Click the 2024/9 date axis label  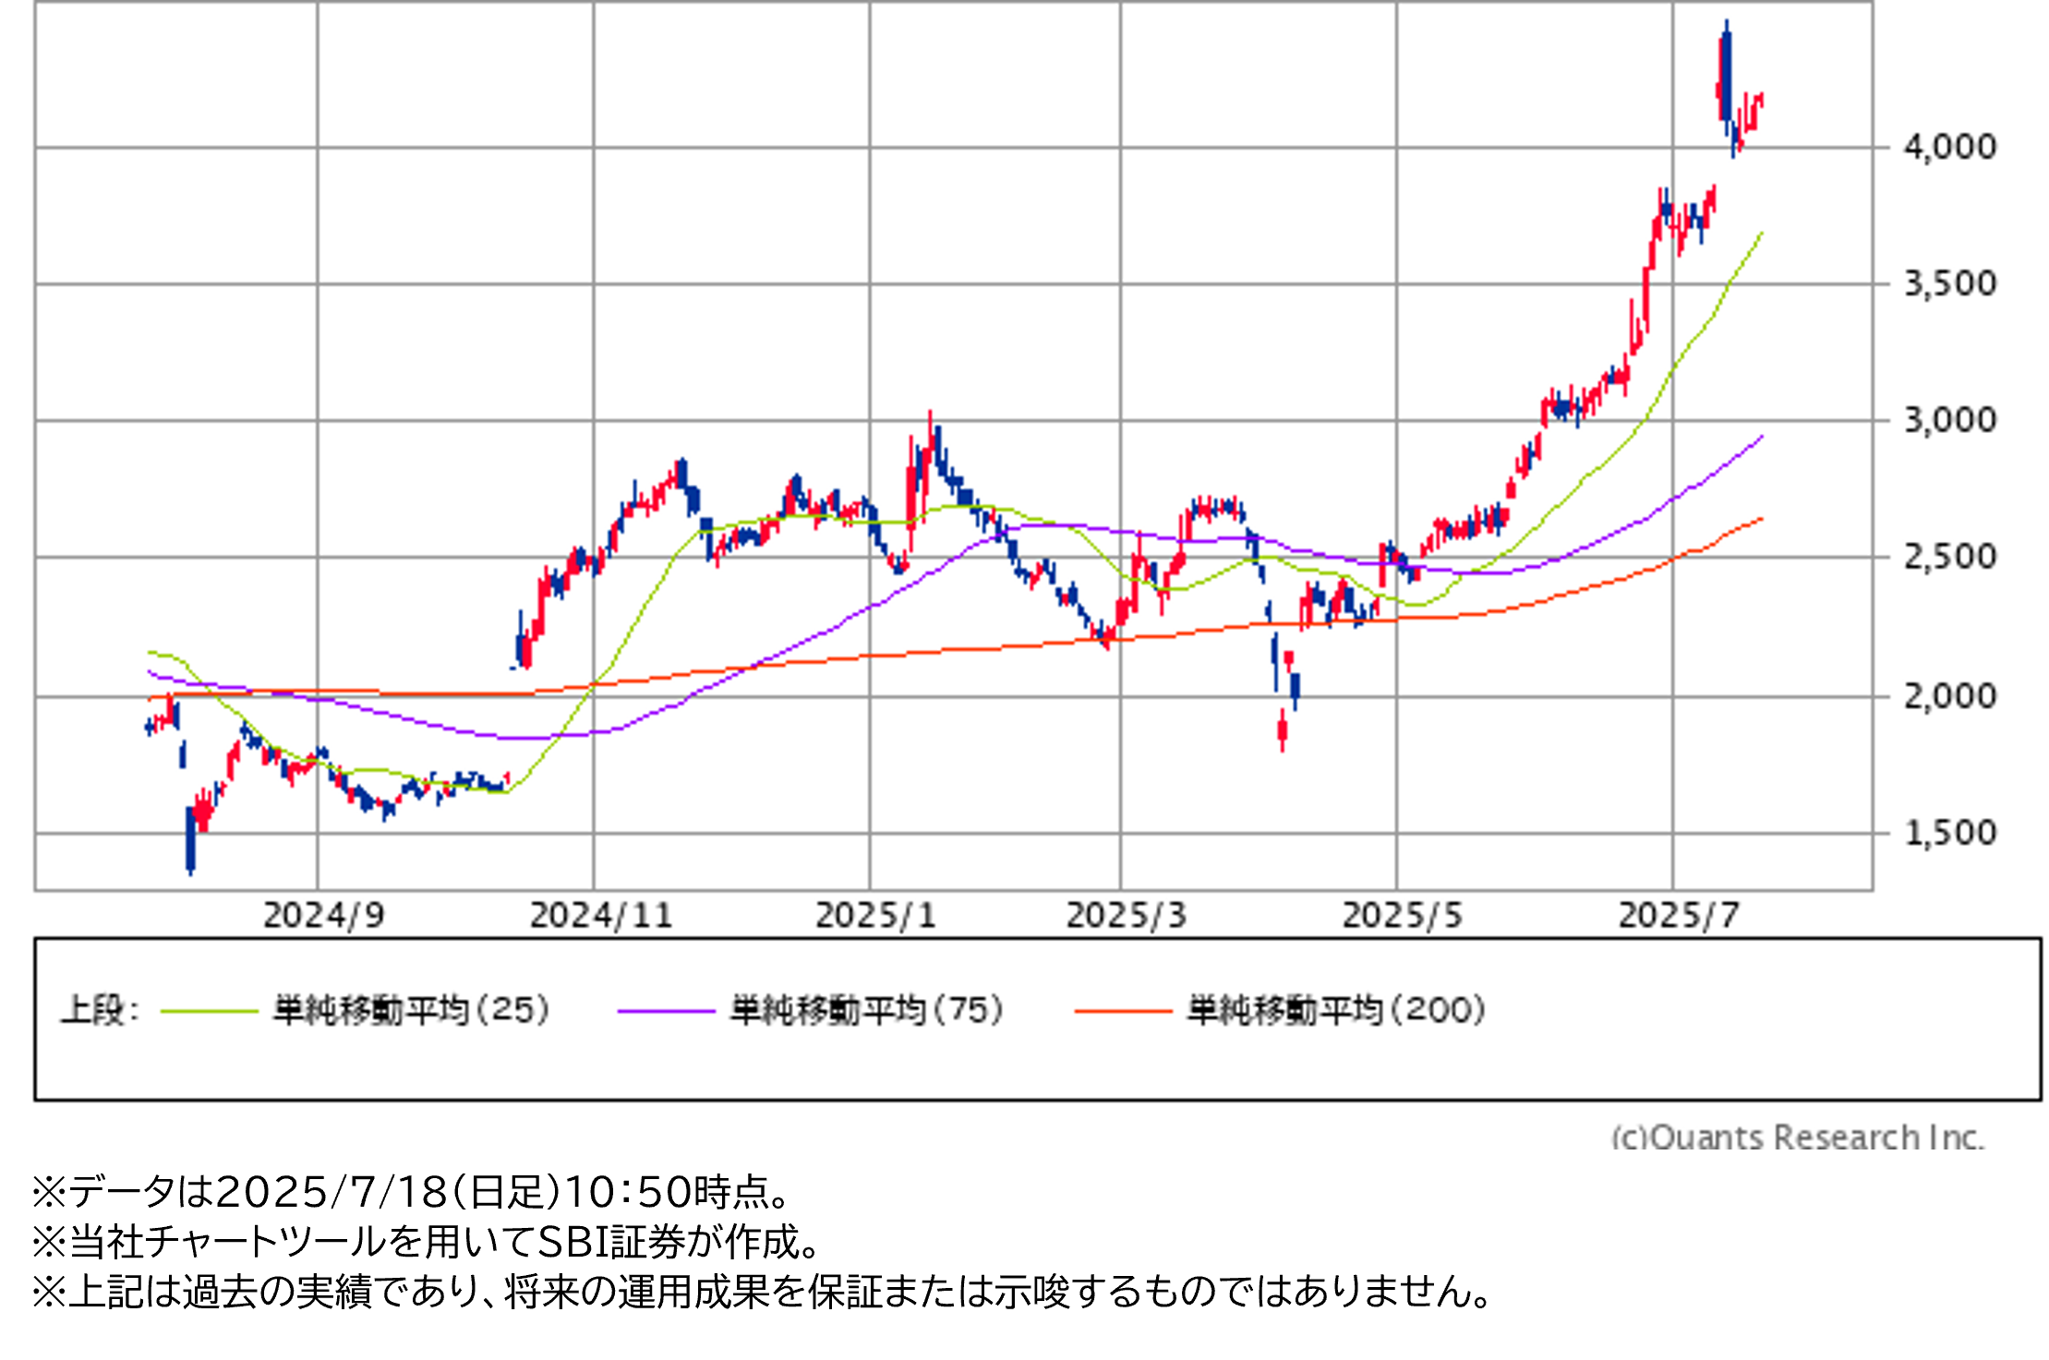[323, 915]
